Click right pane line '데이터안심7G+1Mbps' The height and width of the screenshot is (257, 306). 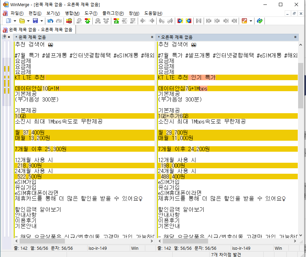228,88
